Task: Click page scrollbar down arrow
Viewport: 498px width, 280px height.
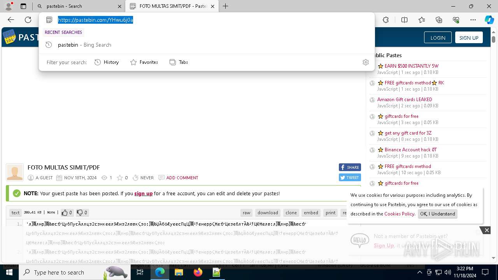Action: (x=493, y=258)
